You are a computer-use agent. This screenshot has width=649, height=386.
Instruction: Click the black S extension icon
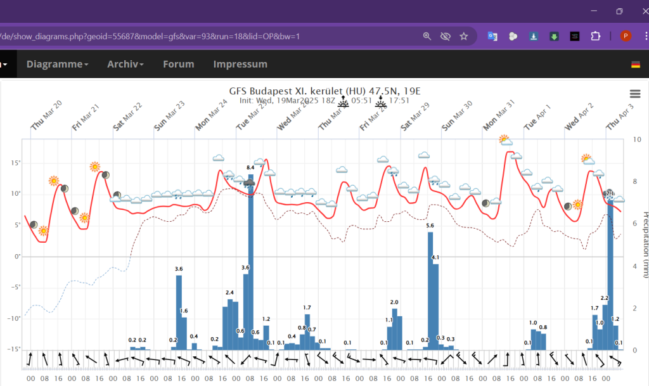click(x=574, y=36)
